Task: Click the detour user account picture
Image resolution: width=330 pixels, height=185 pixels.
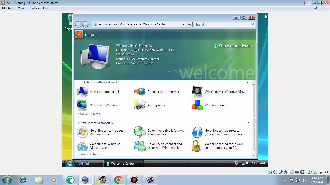Action: point(79,34)
